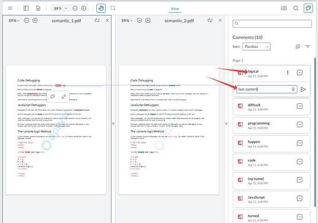Click the comments search field
The height and width of the screenshot is (223, 318).
point(272,23)
